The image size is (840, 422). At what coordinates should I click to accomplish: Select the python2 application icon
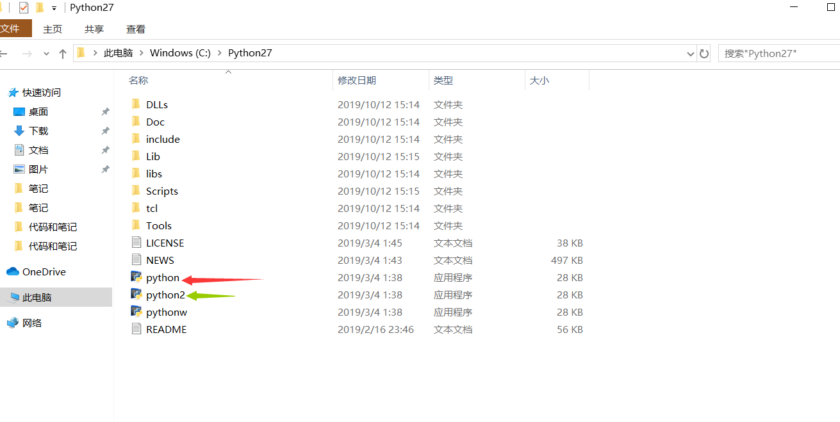(x=136, y=294)
